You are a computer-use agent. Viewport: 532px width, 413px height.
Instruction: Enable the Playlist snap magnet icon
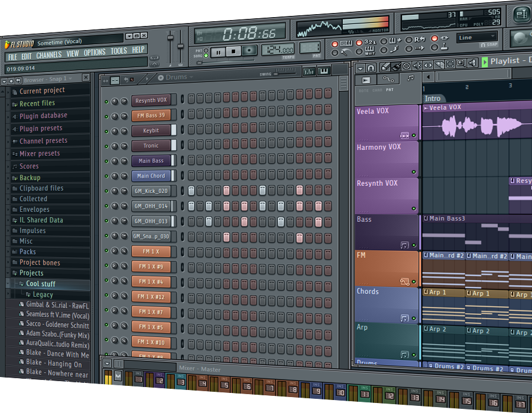[x=371, y=67]
